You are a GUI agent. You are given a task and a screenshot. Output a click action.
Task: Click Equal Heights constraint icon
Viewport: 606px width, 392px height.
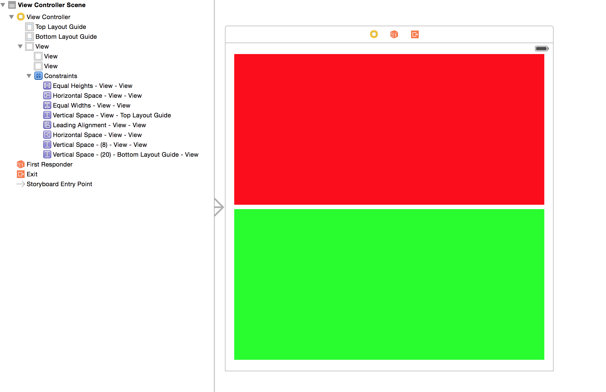tap(47, 86)
